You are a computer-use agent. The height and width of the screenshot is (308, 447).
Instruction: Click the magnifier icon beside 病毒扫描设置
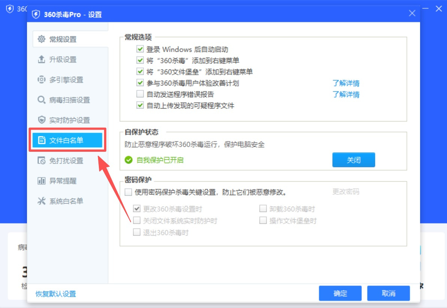(x=42, y=100)
